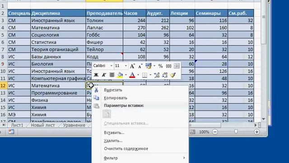This screenshot has width=289, height=163.
Task: Switch to the Лист1 sheet tab
Action: [17, 125]
